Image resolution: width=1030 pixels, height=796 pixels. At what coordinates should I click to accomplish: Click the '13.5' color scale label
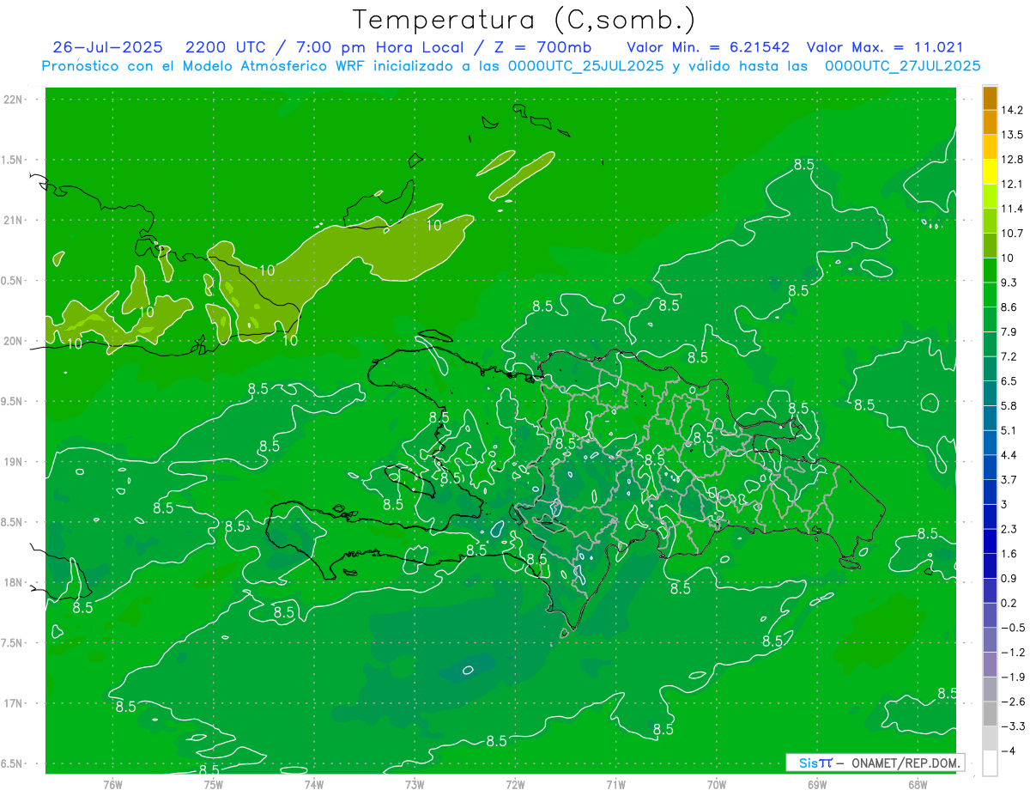[1011, 135]
